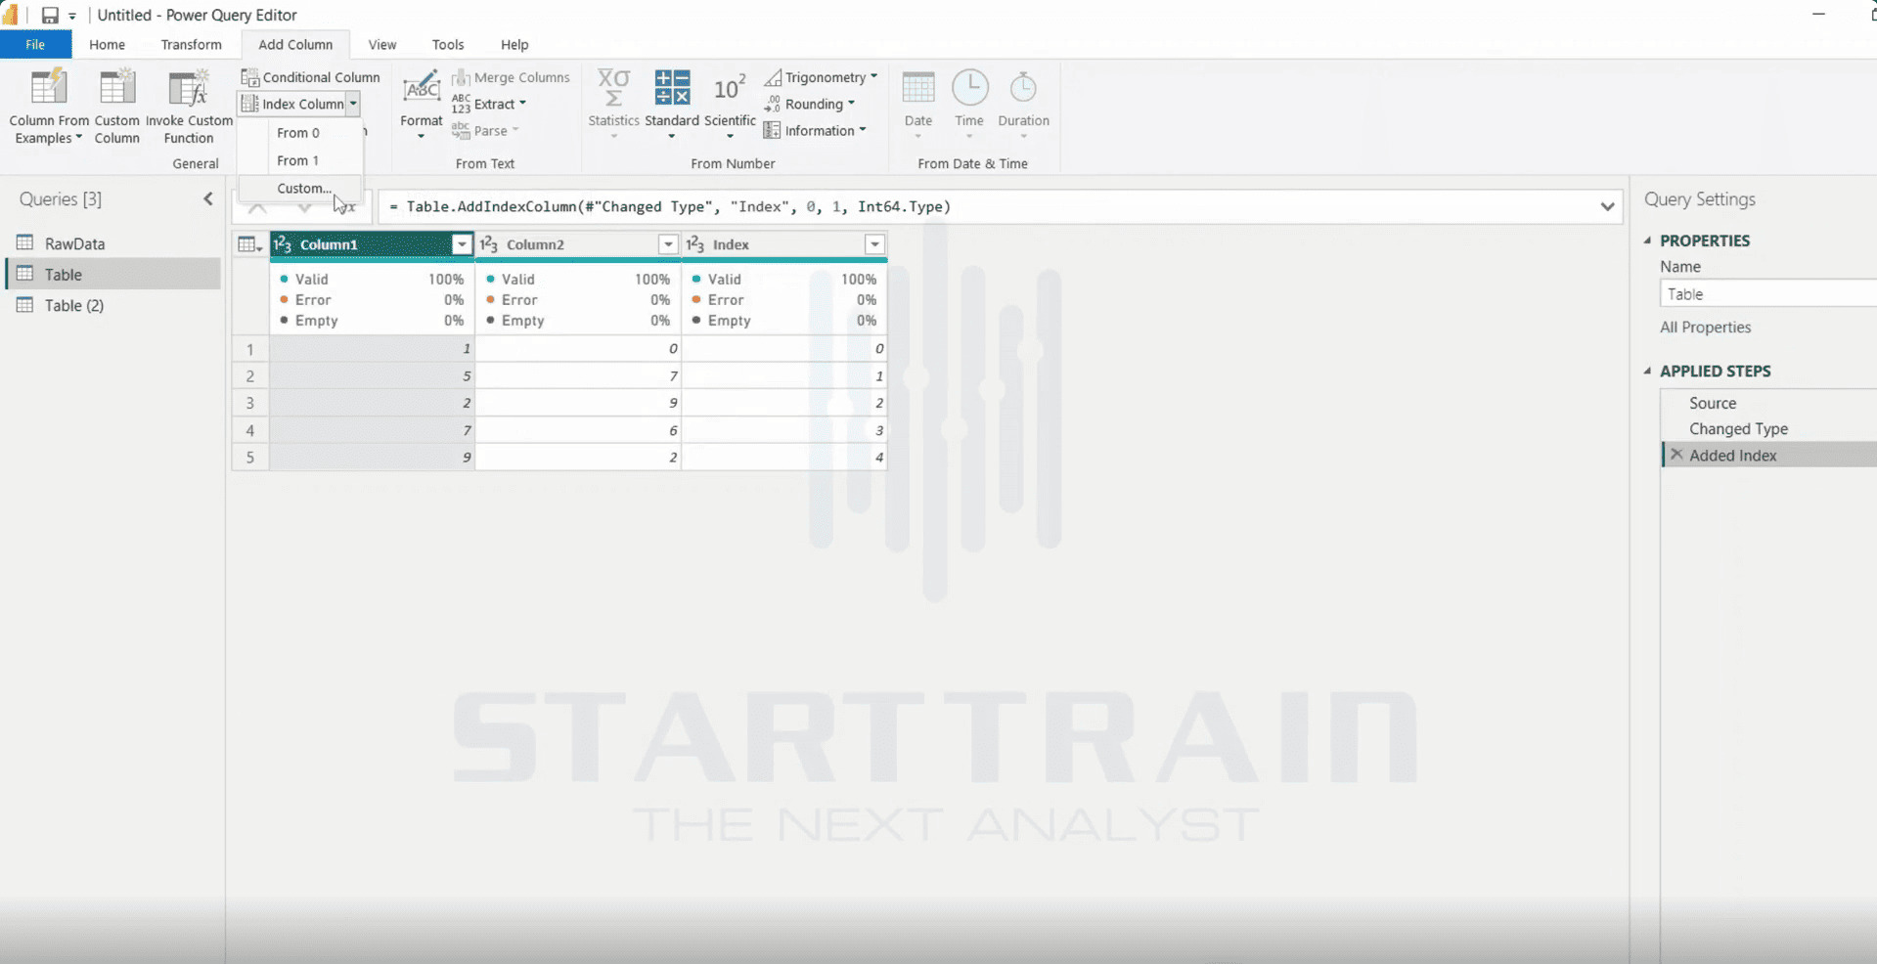Image resolution: width=1877 pixels, height=964 pixels.
Task: Open the Index column filter dropdown
Action: click(874, 244)
